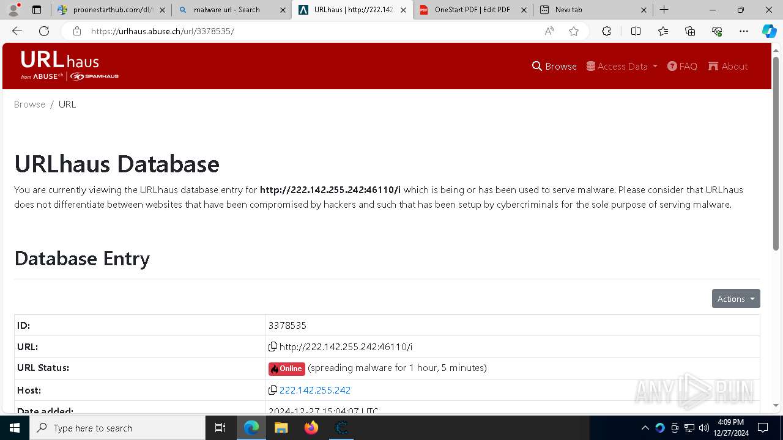
Task: Close the malware url Search tab
Action: 282,10
